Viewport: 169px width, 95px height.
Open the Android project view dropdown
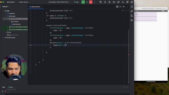pyautogui.click(x=6, y=7)
